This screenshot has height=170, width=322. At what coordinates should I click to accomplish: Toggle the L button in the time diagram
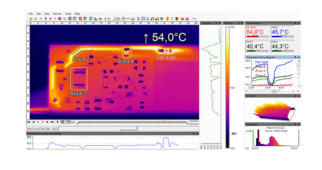click(x=299, y=65)
